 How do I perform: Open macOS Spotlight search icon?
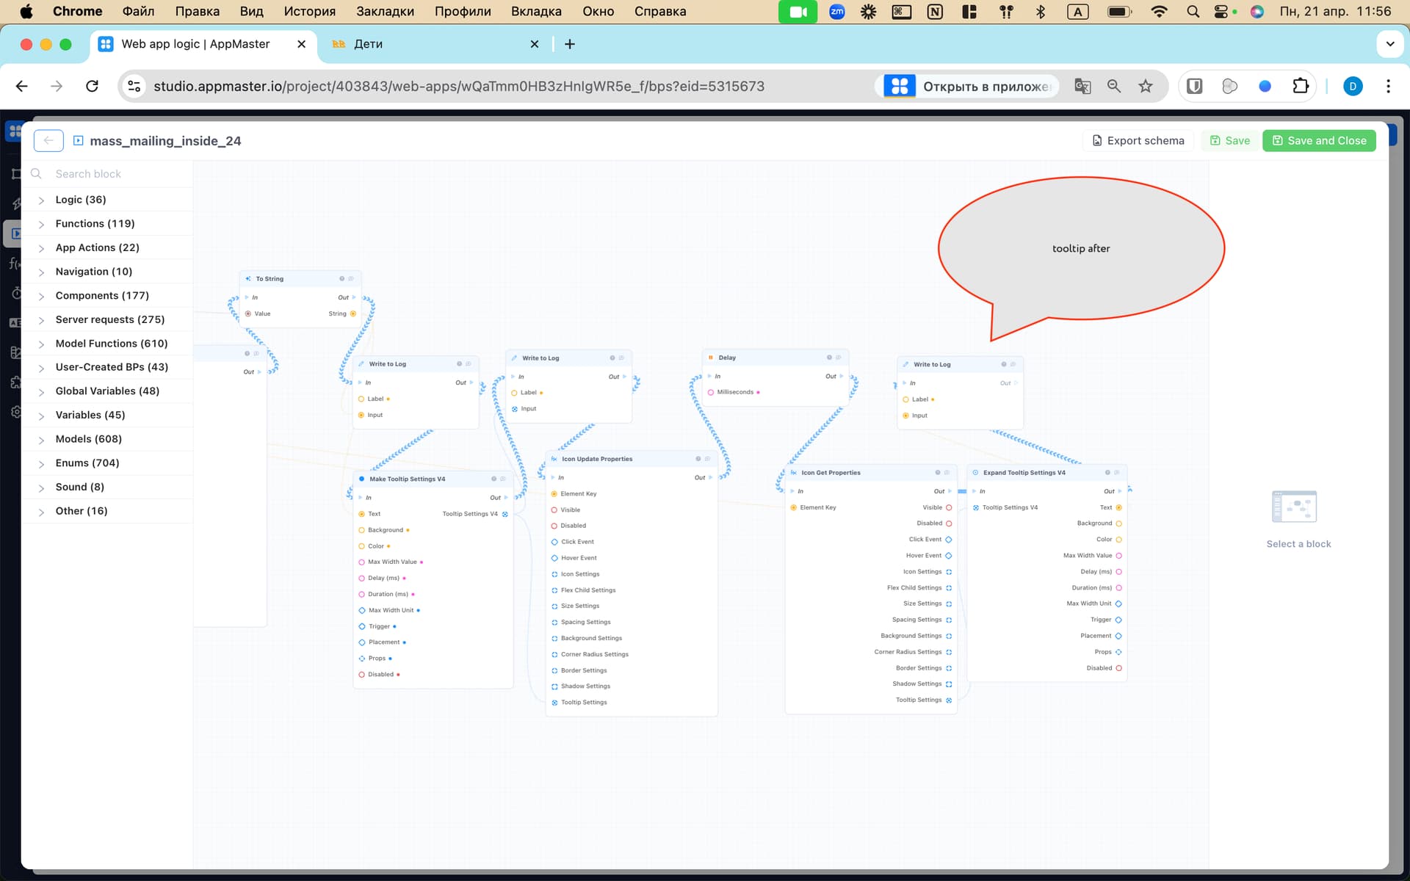[x=1193, y=12]
